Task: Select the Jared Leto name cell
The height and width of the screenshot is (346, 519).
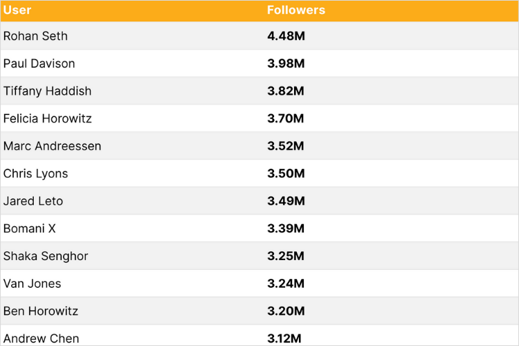Action: click(x=33, y=201)
